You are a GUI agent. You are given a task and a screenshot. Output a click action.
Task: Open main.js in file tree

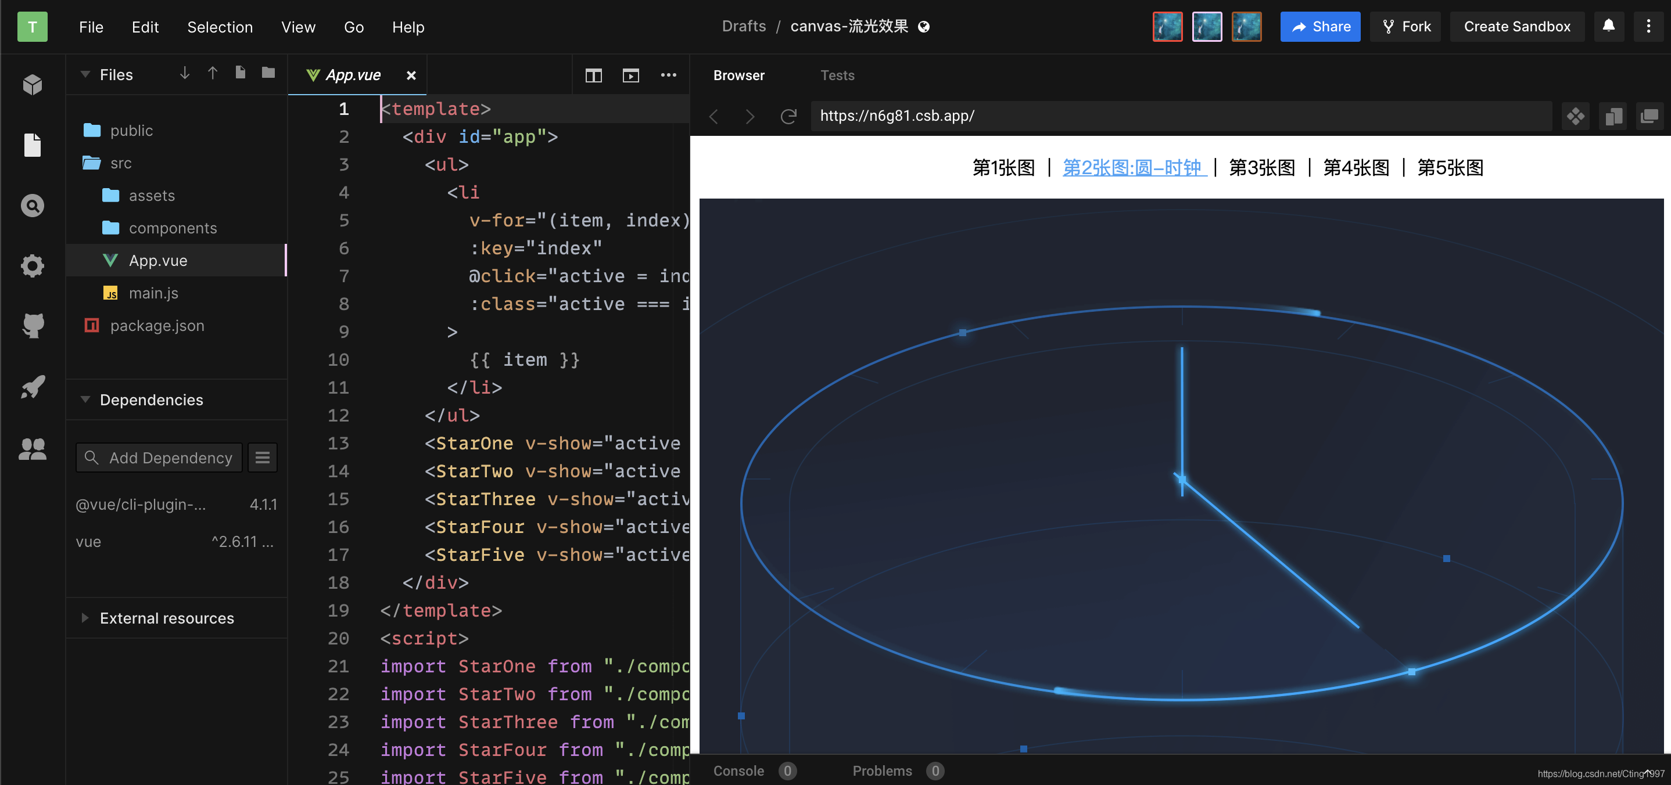153,293
